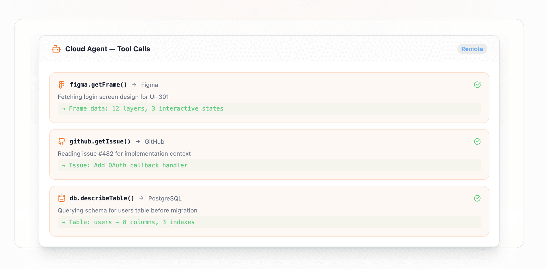
Task: Click the green checkmark on the PostgreSQL call
Action: 477,198
